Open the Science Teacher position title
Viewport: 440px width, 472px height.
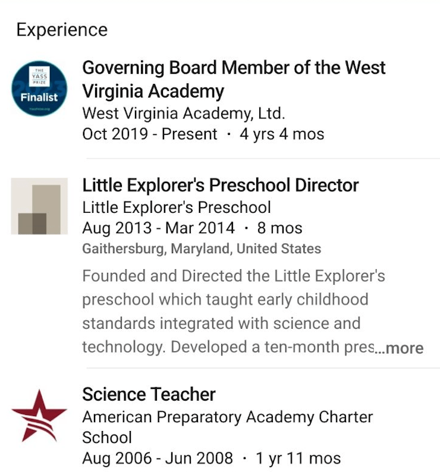149,394
